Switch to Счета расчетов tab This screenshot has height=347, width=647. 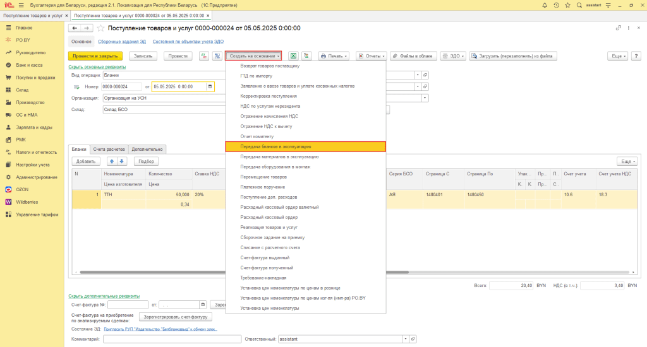(x=109, y=149)
